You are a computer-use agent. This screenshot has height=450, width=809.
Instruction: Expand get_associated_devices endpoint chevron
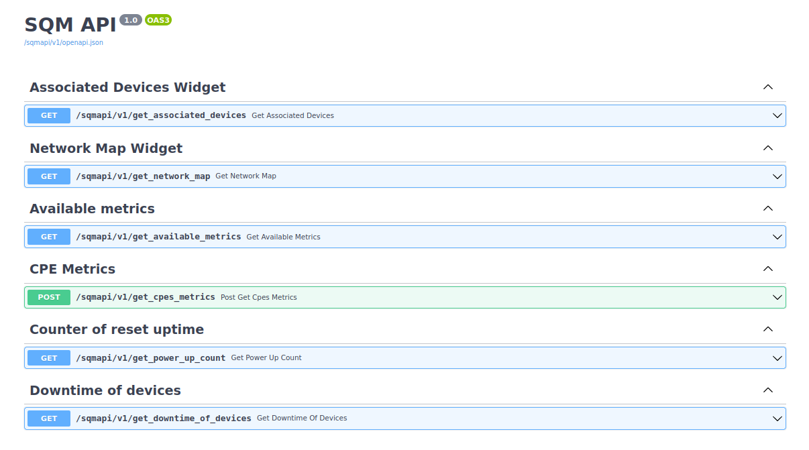tap(777, 115)
